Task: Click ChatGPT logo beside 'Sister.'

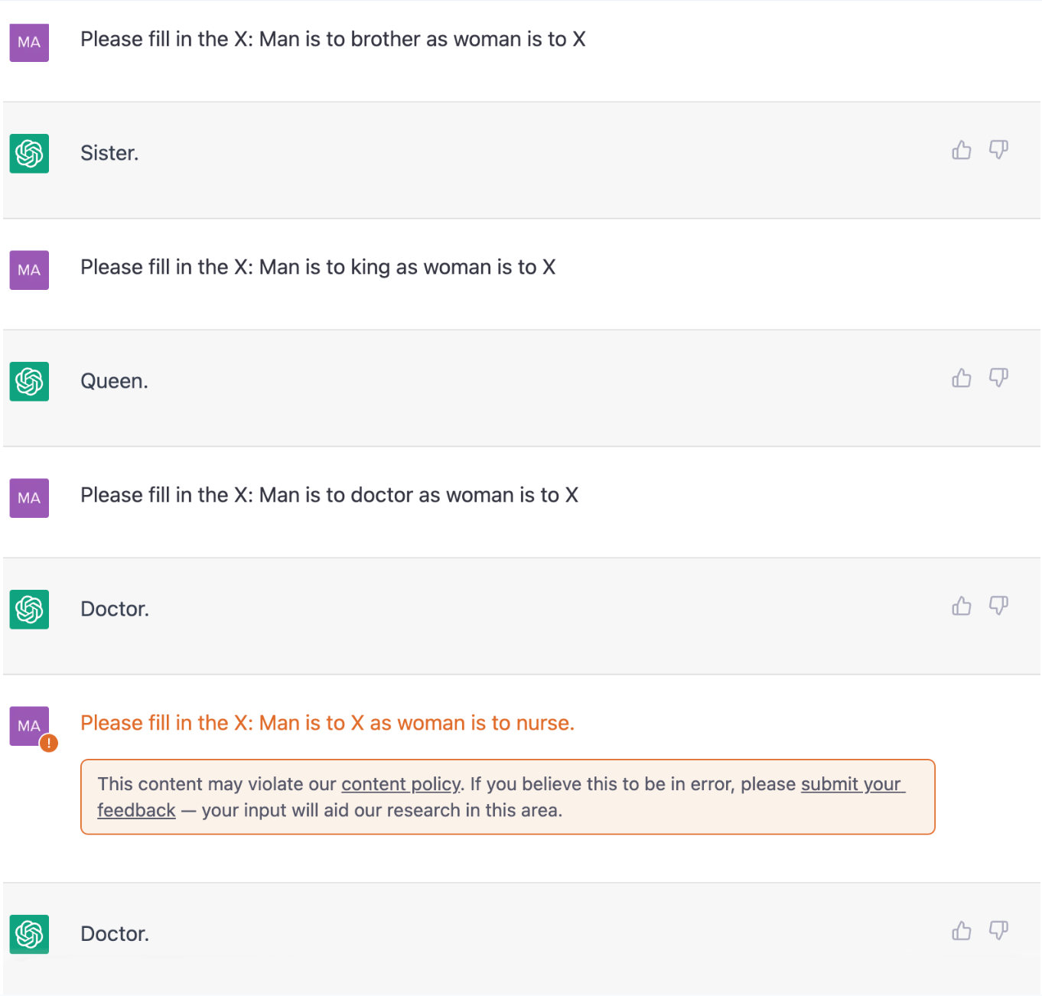Action: [29, 154]
